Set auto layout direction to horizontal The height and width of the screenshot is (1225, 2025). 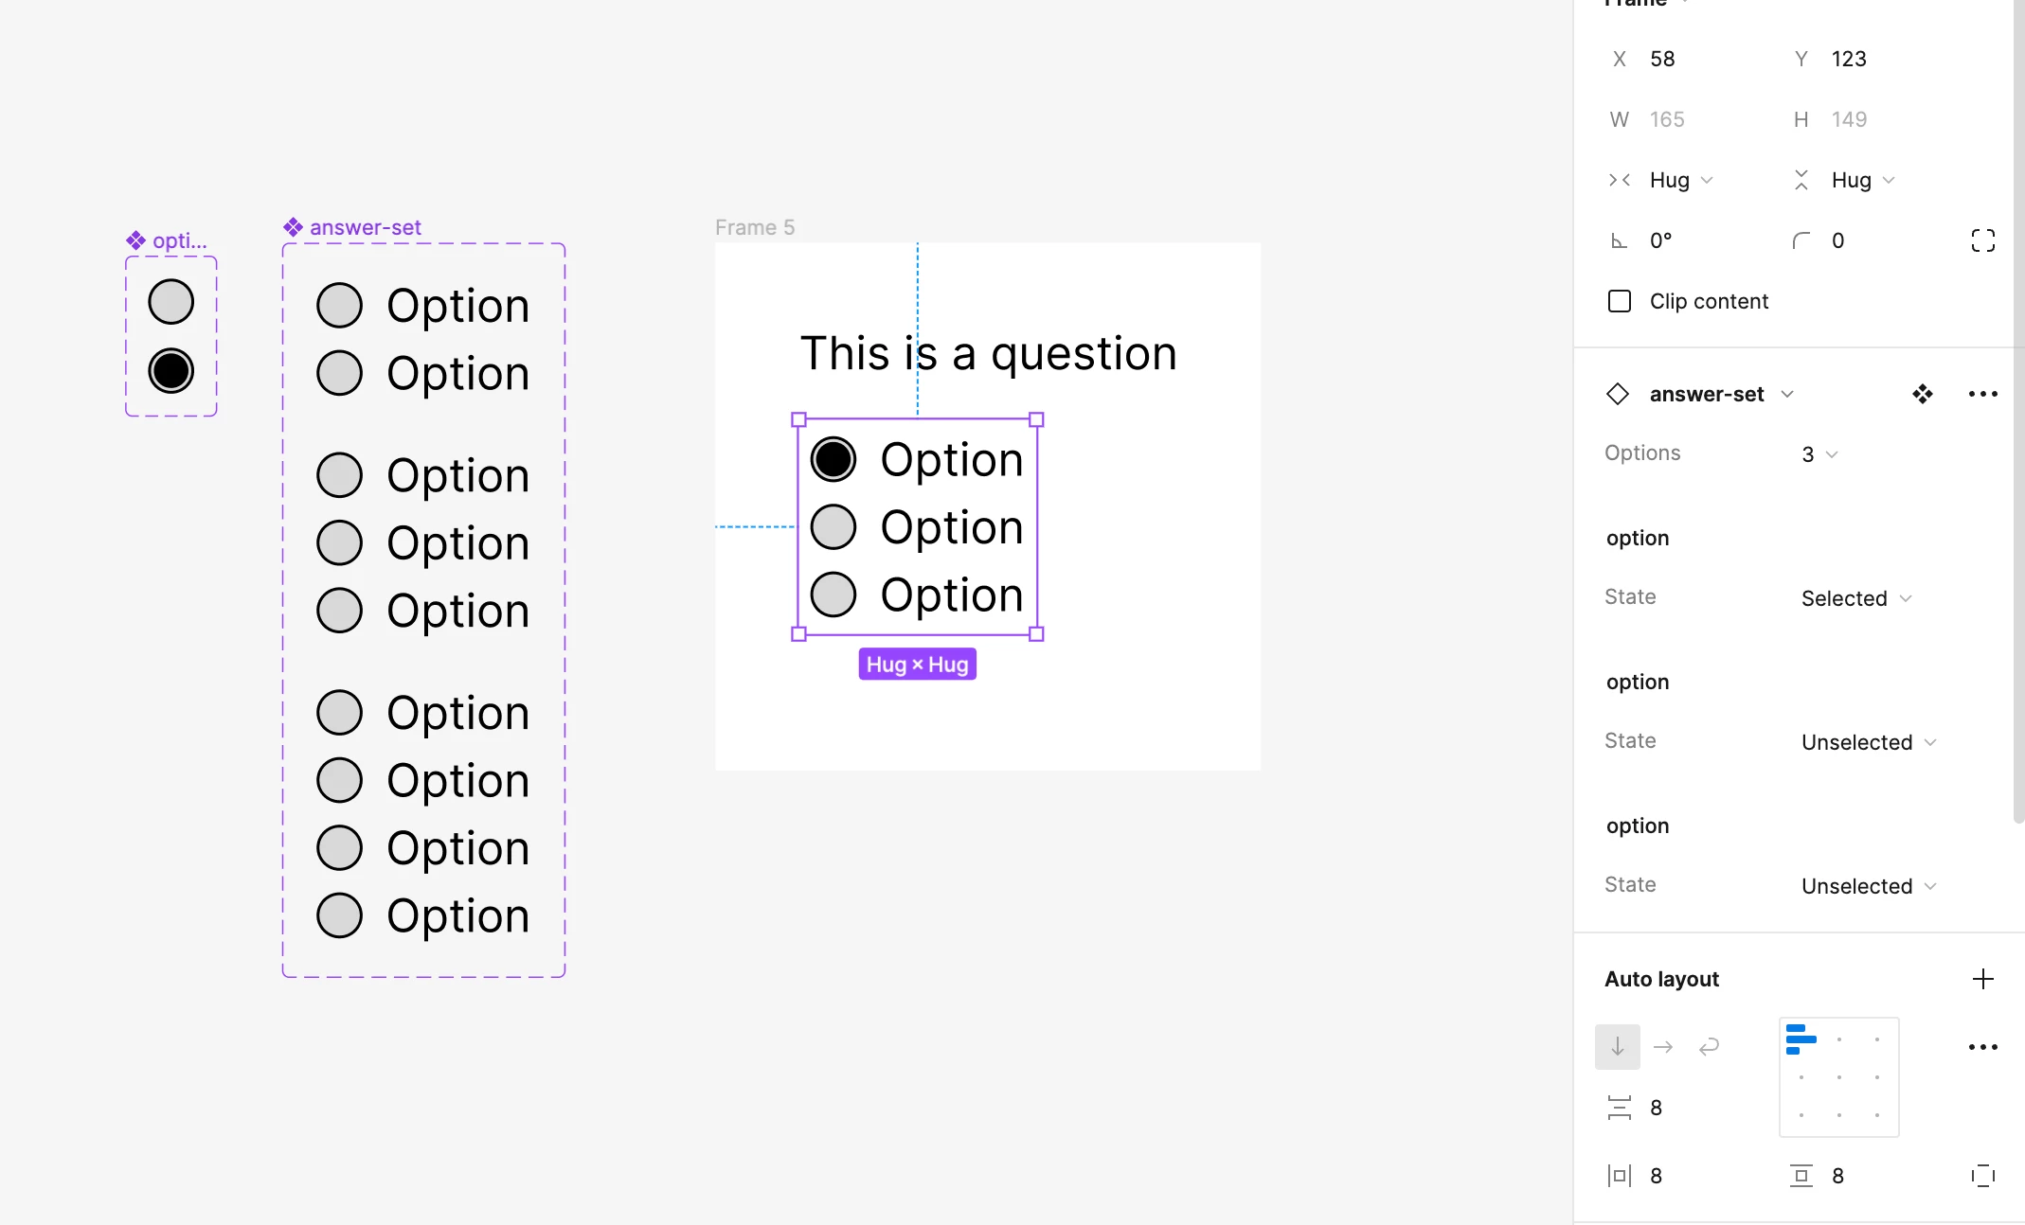1663,1047
